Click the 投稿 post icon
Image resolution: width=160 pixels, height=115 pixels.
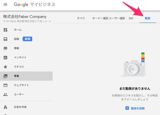point(5,39)
